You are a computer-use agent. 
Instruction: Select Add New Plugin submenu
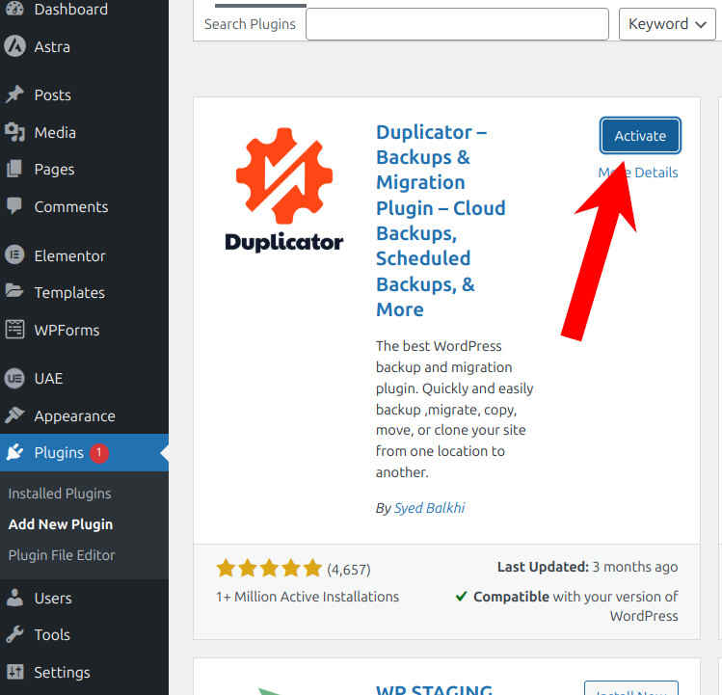(x=61, y=524)
